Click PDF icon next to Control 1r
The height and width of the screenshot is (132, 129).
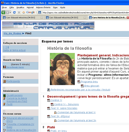(x=49, y=100)
